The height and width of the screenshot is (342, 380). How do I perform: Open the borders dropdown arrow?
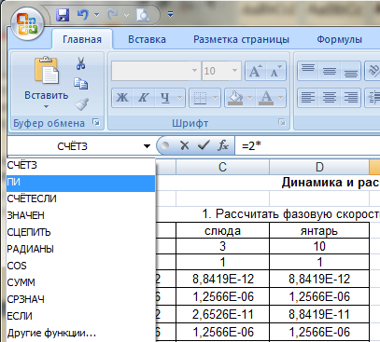click(x=216, y=98)
